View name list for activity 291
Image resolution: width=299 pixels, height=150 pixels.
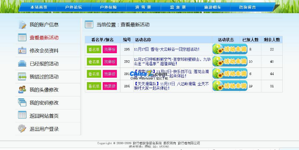pos(94,74)
